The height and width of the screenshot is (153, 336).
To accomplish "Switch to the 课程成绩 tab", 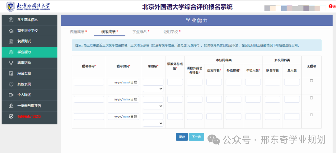I will (x=78, y=32).
